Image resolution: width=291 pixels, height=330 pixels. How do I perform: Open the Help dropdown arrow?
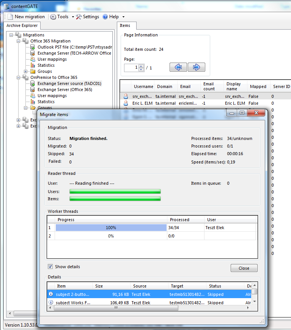coord(123,17)
